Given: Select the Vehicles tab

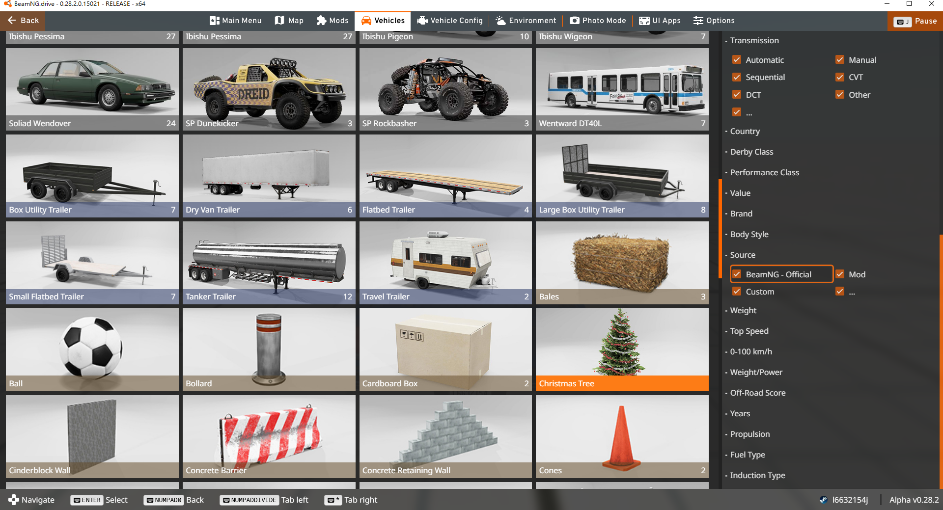Looking at the screenshot, I should pyautogui.click(x=383, y=21).
